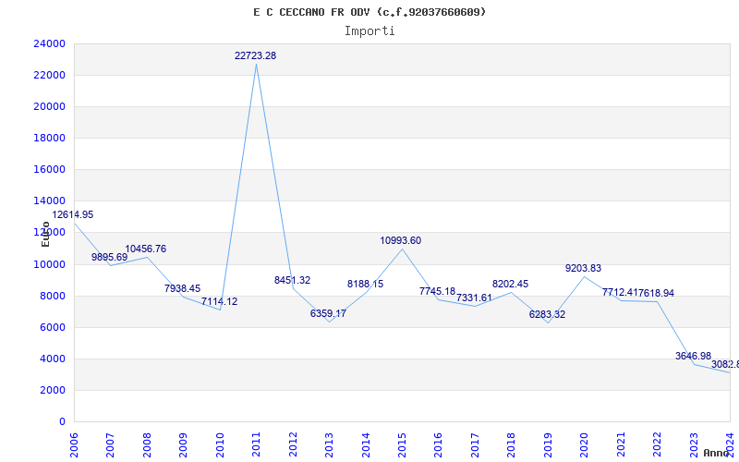Click the x-axis year 2006
The height and width of the screenshot is (462, 739).
(x=74, y=444)
